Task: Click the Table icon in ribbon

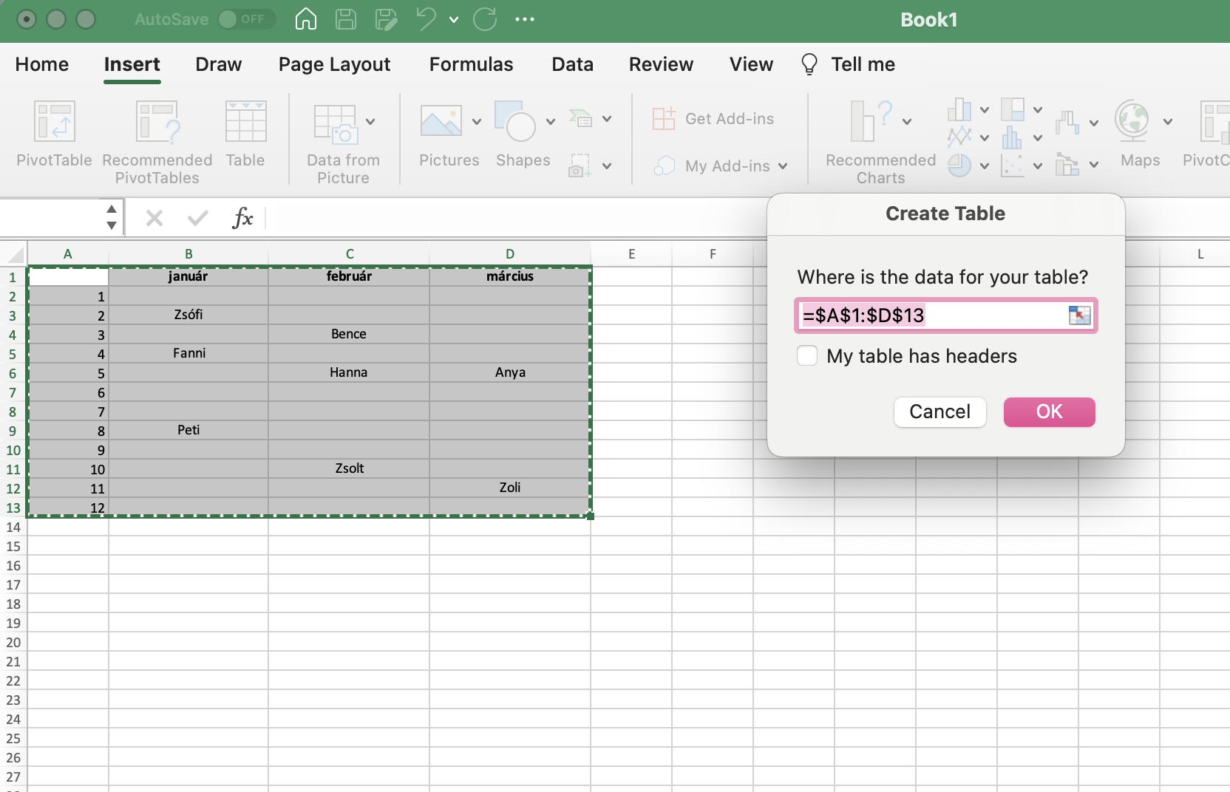Action: coord(245,122)
